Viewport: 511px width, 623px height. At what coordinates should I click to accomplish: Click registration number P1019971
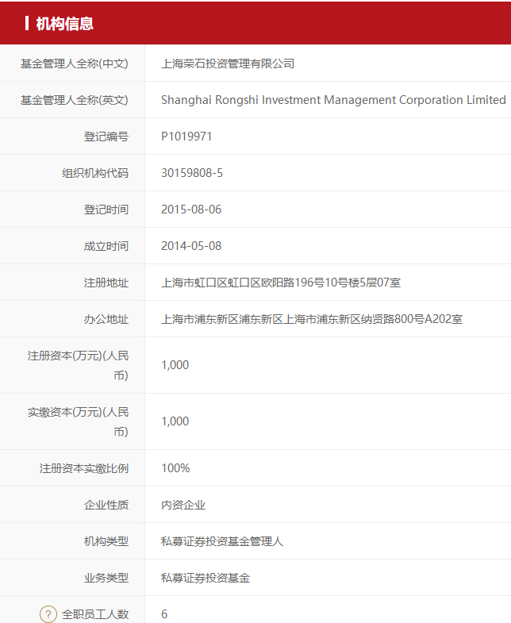click(186, 137)
